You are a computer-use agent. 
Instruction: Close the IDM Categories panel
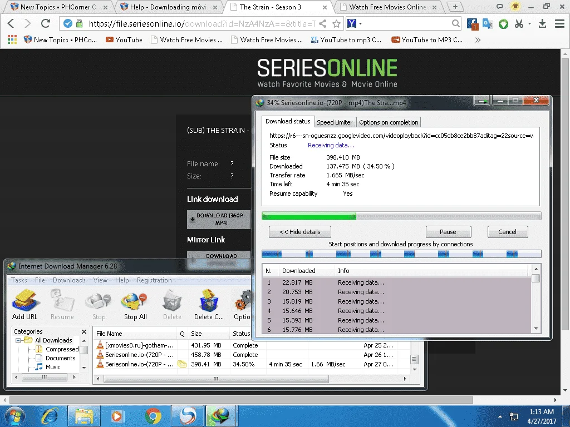click(x=84, y=331)
